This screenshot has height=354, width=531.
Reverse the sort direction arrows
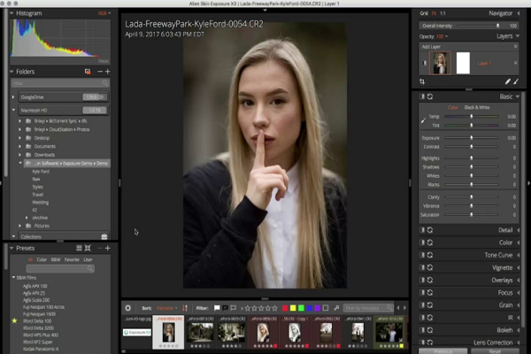coord(185,308)
